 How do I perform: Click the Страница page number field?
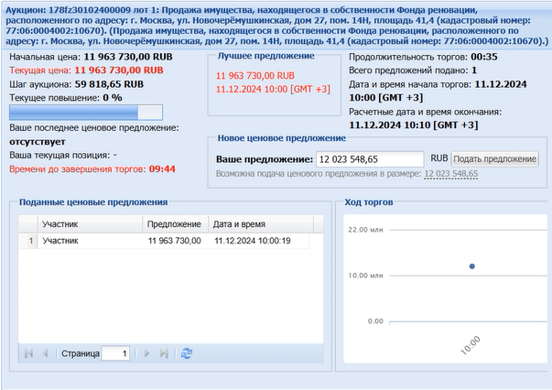[x=115, y=353]
